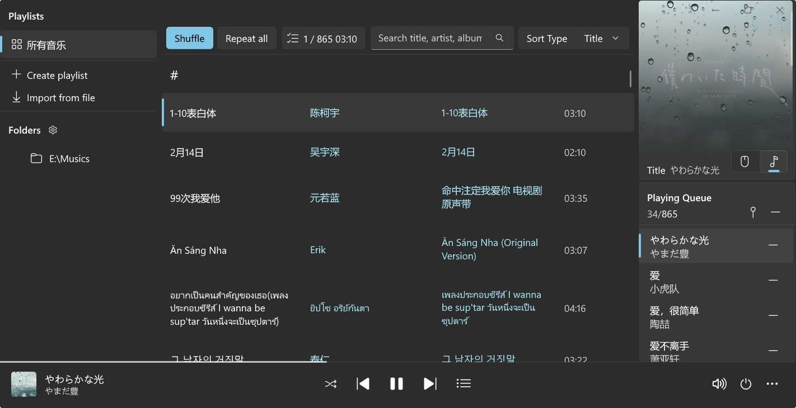
Task: Skip to the next track
Action: (430, 384)
